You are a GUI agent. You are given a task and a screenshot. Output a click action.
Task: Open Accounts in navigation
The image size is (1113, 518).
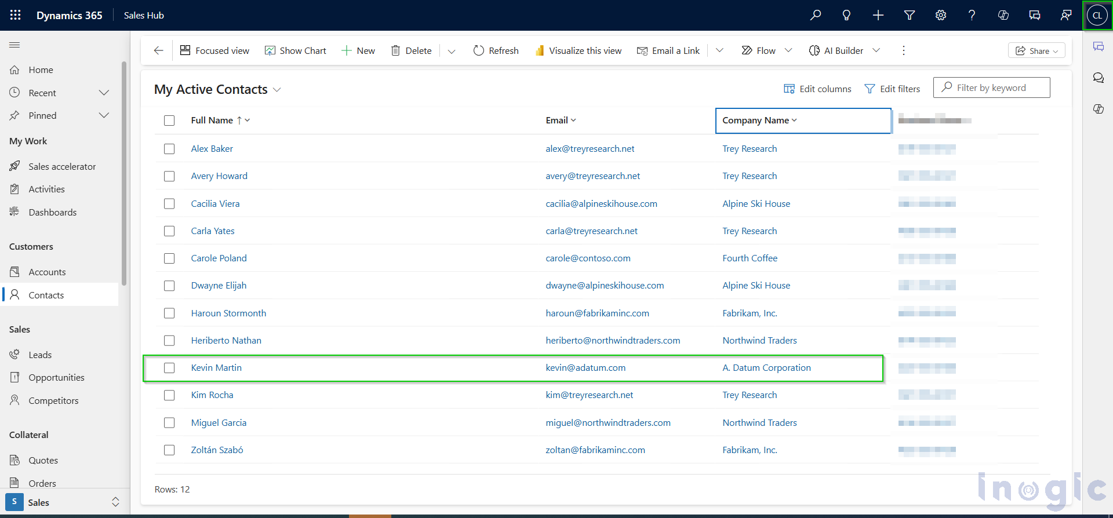[47, 272]
